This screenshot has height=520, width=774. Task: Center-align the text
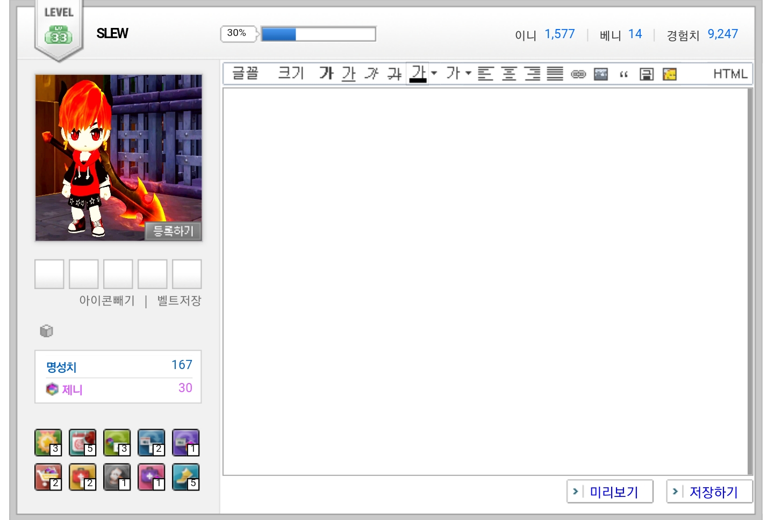[509, 74]
